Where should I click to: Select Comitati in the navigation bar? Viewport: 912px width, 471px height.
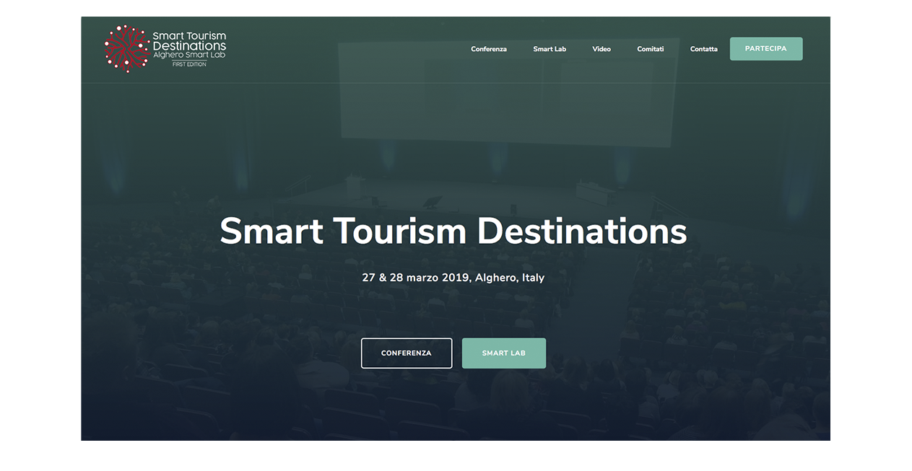[650, 49]
